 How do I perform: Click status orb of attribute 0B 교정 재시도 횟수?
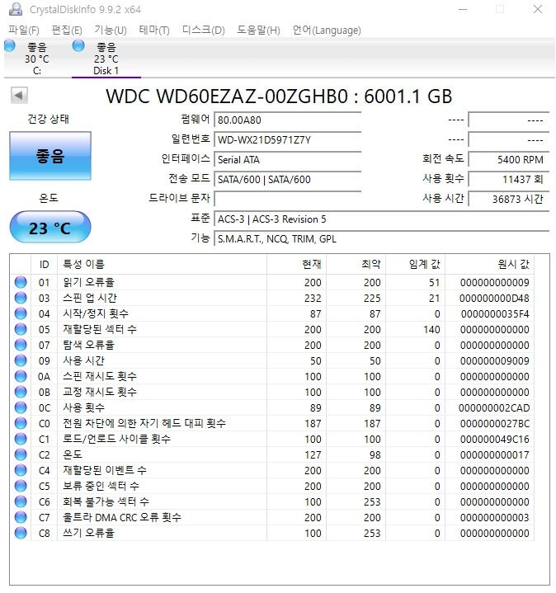[x=21, y=393]
